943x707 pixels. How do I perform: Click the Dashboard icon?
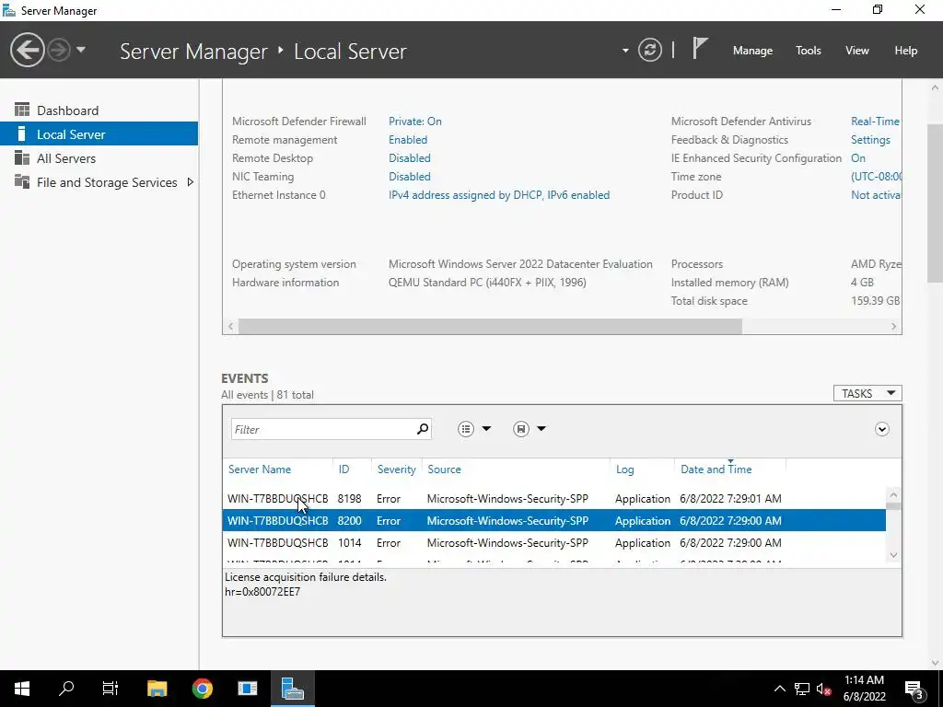[22, 110]
